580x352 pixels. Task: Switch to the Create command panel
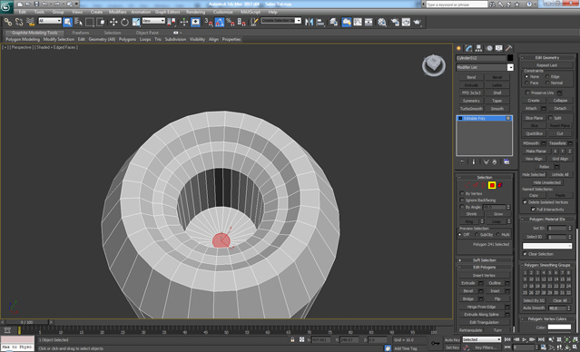click(459, 48)
